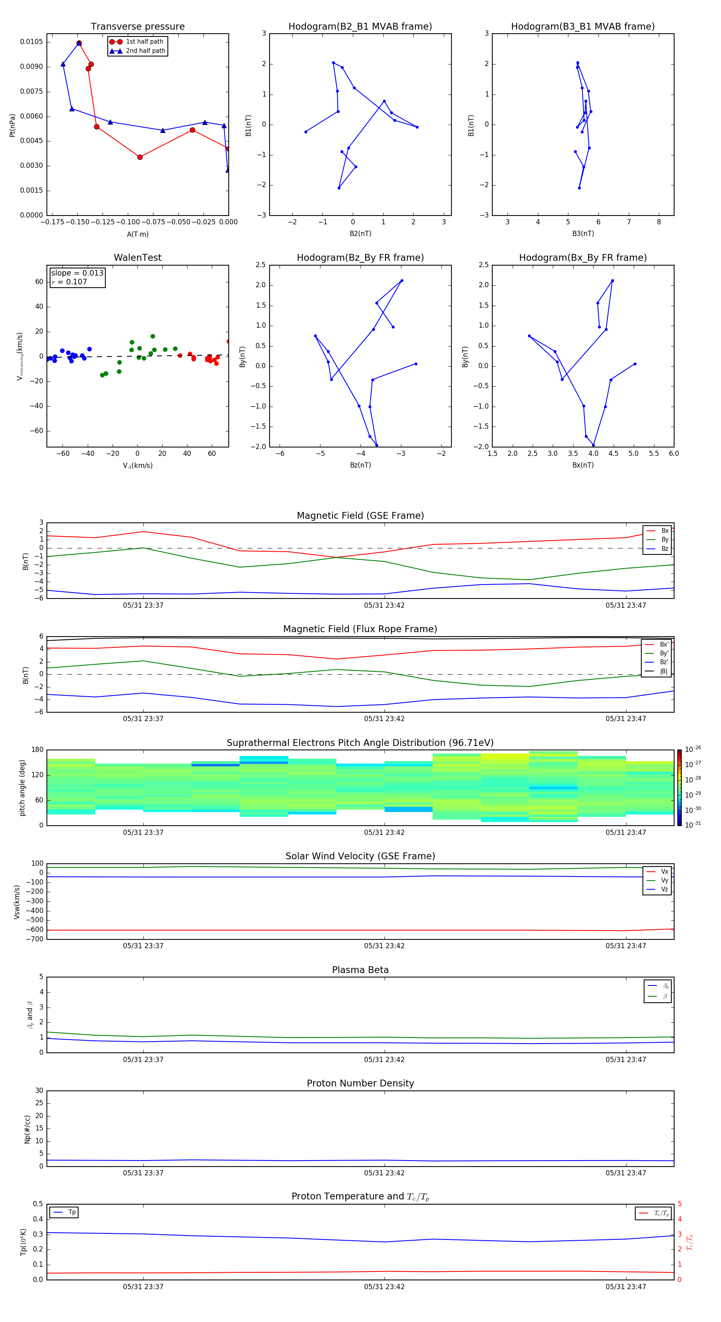Click the '1st half path' legend entry

[137, 42]
